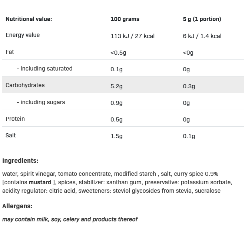This screenshot has height=226, width=245.
Task: Click the "Protein" row label
Action: 15,119
